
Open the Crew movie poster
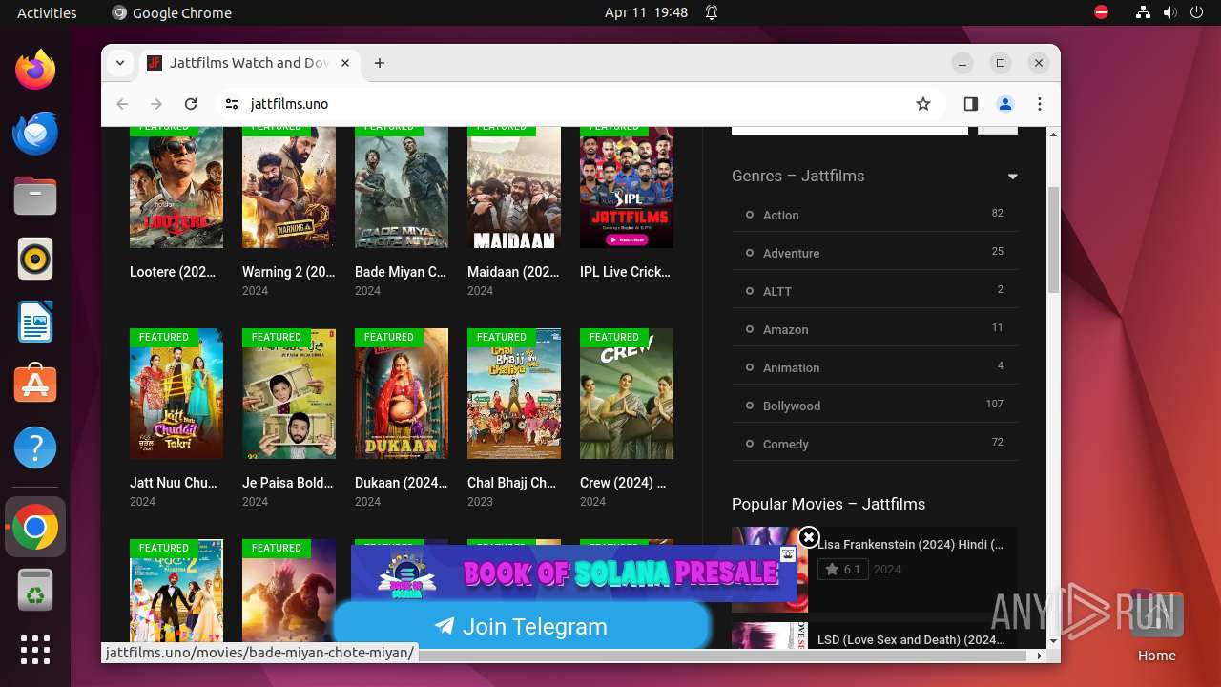click(627, 394)
